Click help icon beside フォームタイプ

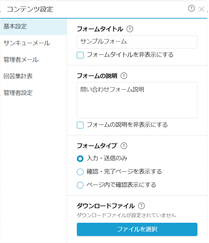coord(124,145)
